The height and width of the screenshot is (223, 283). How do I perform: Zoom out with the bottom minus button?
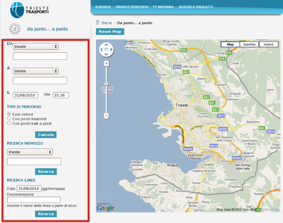pyautogui.click(x=106, y=116)
